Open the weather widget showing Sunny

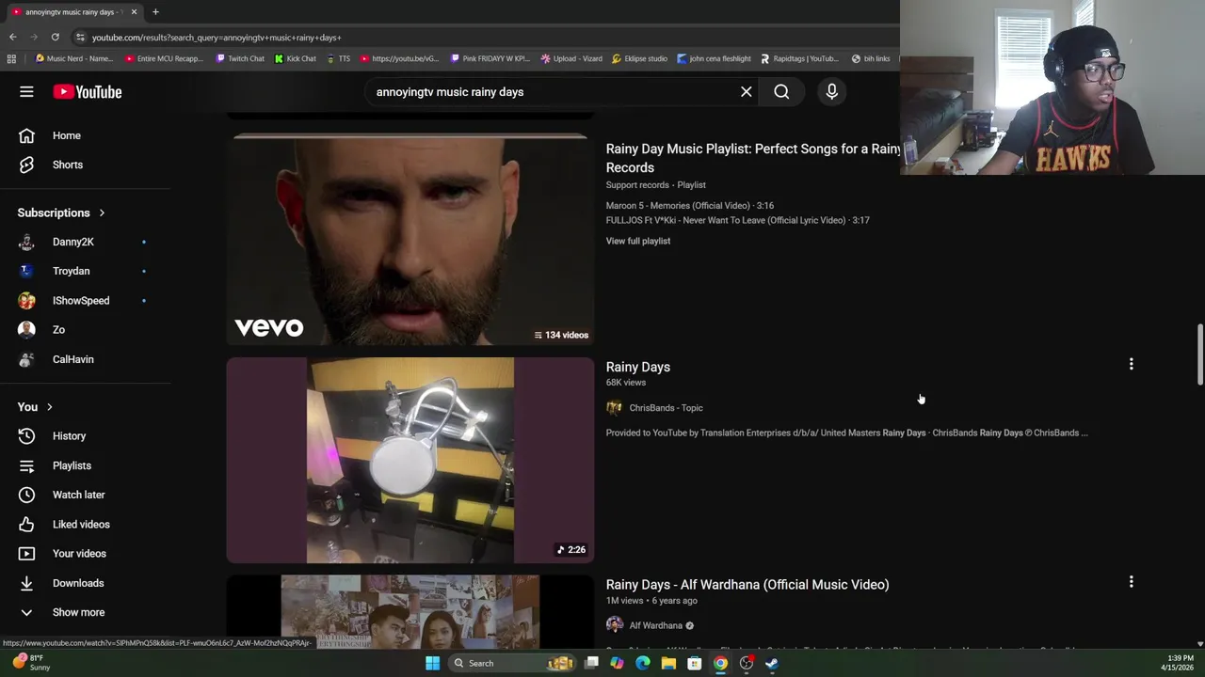pos(28,662)
